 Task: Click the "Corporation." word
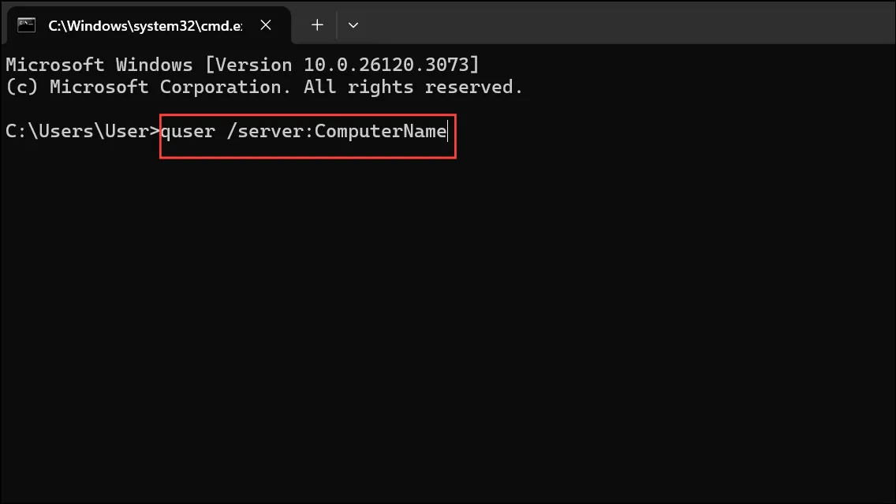tap(226, 87)
